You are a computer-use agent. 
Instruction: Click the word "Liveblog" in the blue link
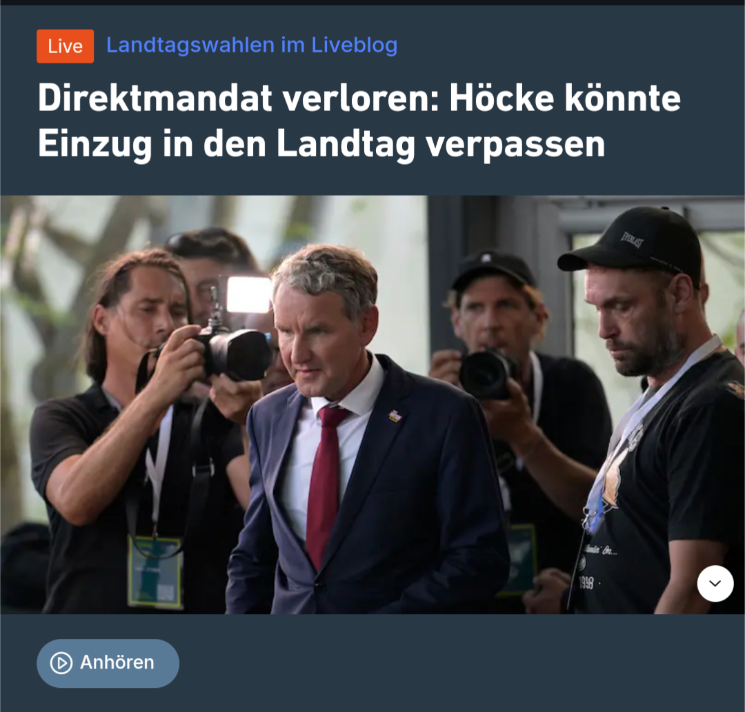355,45
